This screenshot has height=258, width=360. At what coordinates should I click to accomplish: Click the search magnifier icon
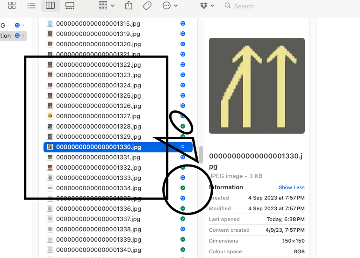[228, 6]
